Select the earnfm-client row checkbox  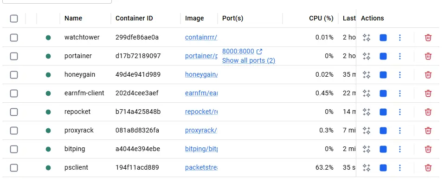tap(14, 93)
